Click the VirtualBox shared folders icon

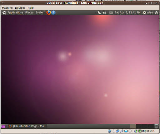(x=126, y=131)
